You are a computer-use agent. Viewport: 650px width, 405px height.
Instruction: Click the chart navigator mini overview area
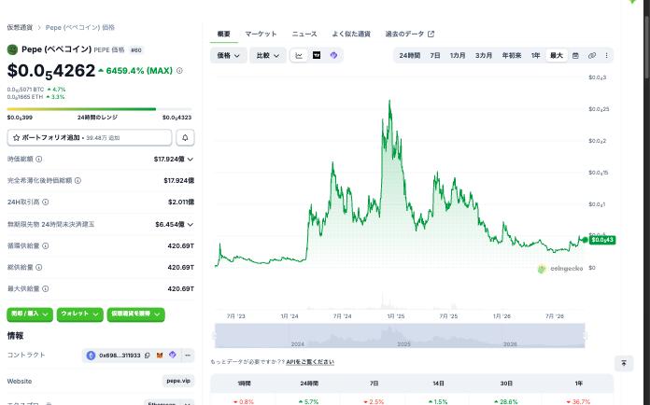coord(400,336)
